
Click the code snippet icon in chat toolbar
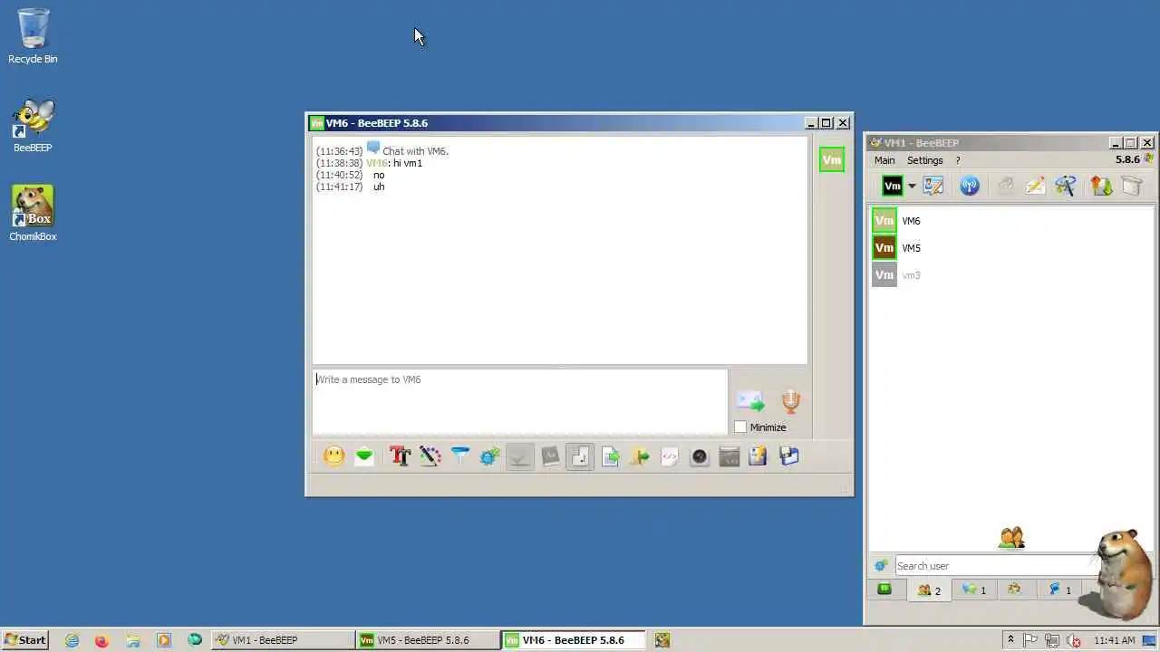(x=670, y=456)
